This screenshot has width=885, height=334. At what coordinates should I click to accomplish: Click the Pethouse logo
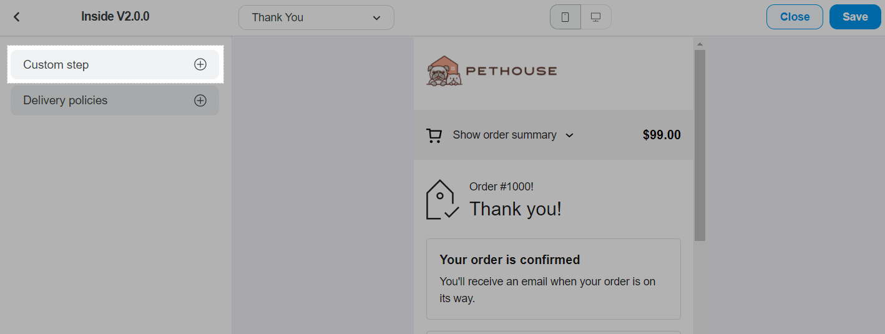click(x=492, y=71)
